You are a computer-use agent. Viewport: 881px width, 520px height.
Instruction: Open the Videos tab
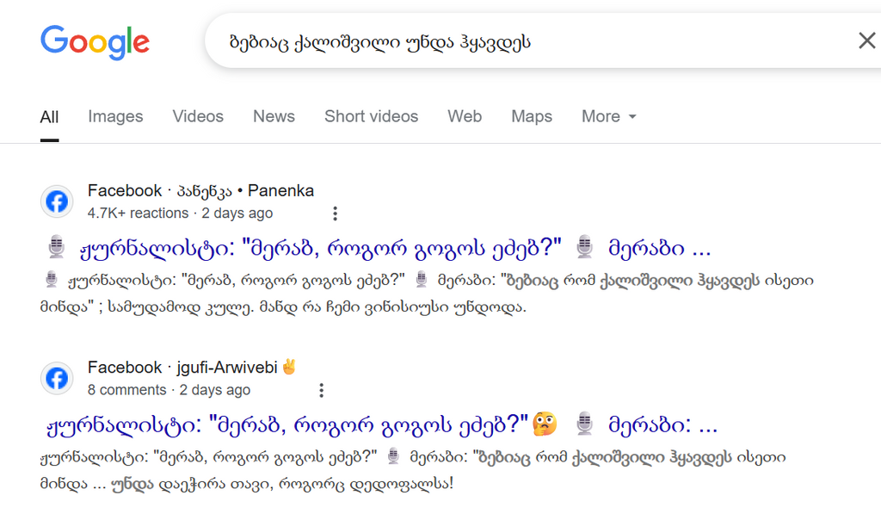tap(198, 116)
